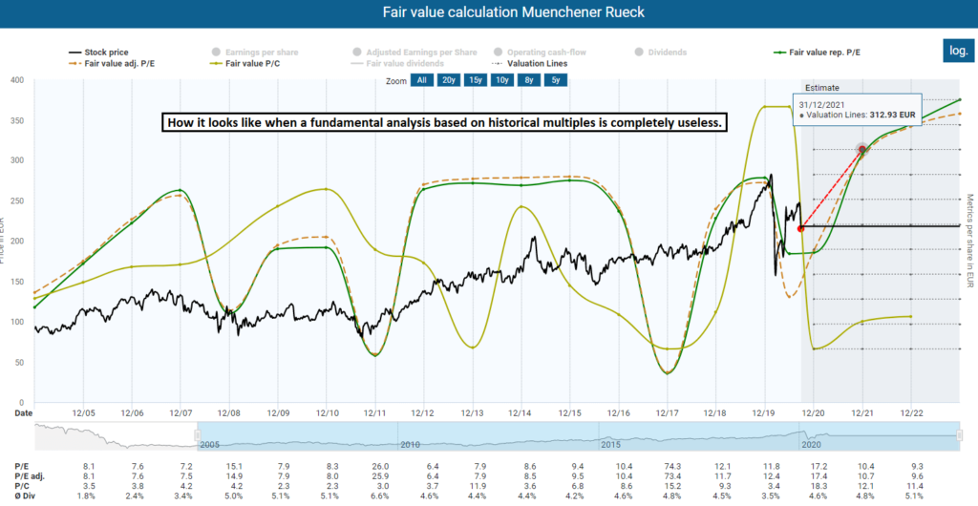
Task: Click the 2015 label in the navigator
Action: 609,446
